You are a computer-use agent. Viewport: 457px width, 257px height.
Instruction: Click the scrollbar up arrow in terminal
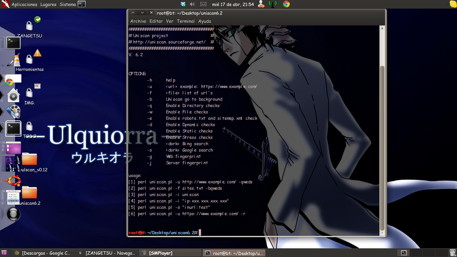[382, 28]
